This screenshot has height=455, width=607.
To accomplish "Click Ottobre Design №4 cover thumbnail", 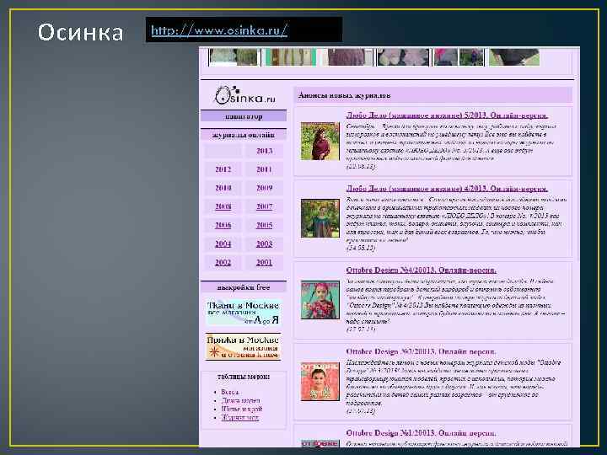I will (x=320, y=300).
